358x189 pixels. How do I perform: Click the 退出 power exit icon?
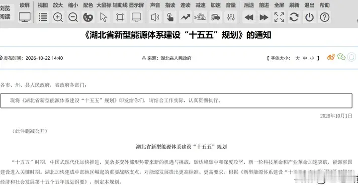pos(309,17)
